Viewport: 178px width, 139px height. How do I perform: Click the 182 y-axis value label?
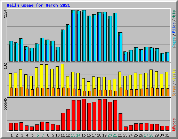tap(5, 66)
